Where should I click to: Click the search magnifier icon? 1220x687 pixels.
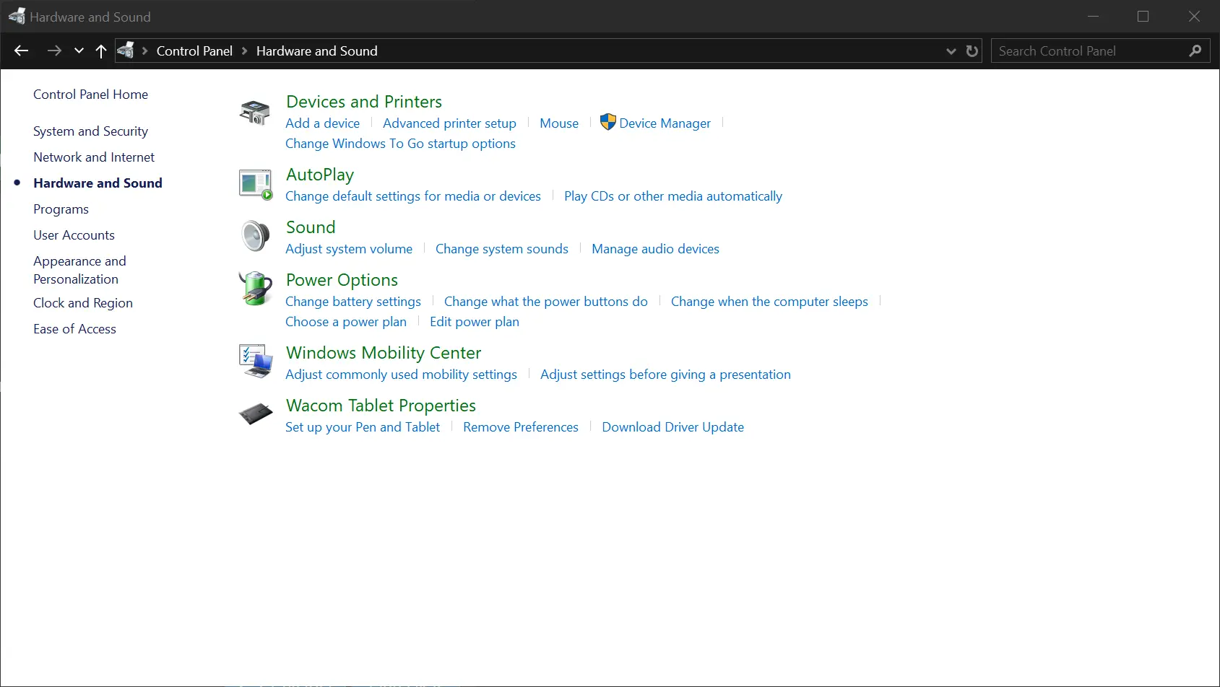(x=1195, y=51)
